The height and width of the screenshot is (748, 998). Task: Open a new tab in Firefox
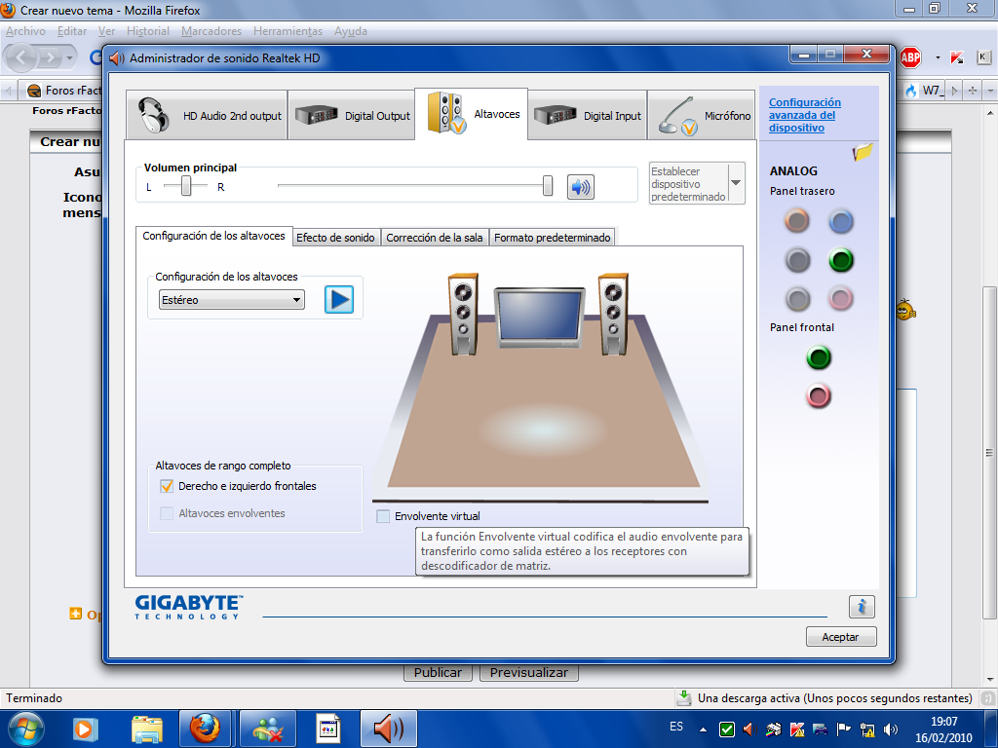tap(972, 91)
